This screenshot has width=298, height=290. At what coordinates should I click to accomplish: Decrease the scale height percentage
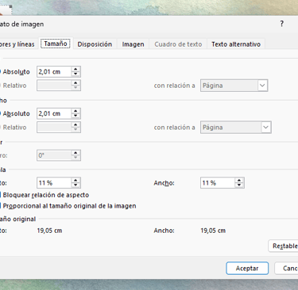tap(75, 185)
